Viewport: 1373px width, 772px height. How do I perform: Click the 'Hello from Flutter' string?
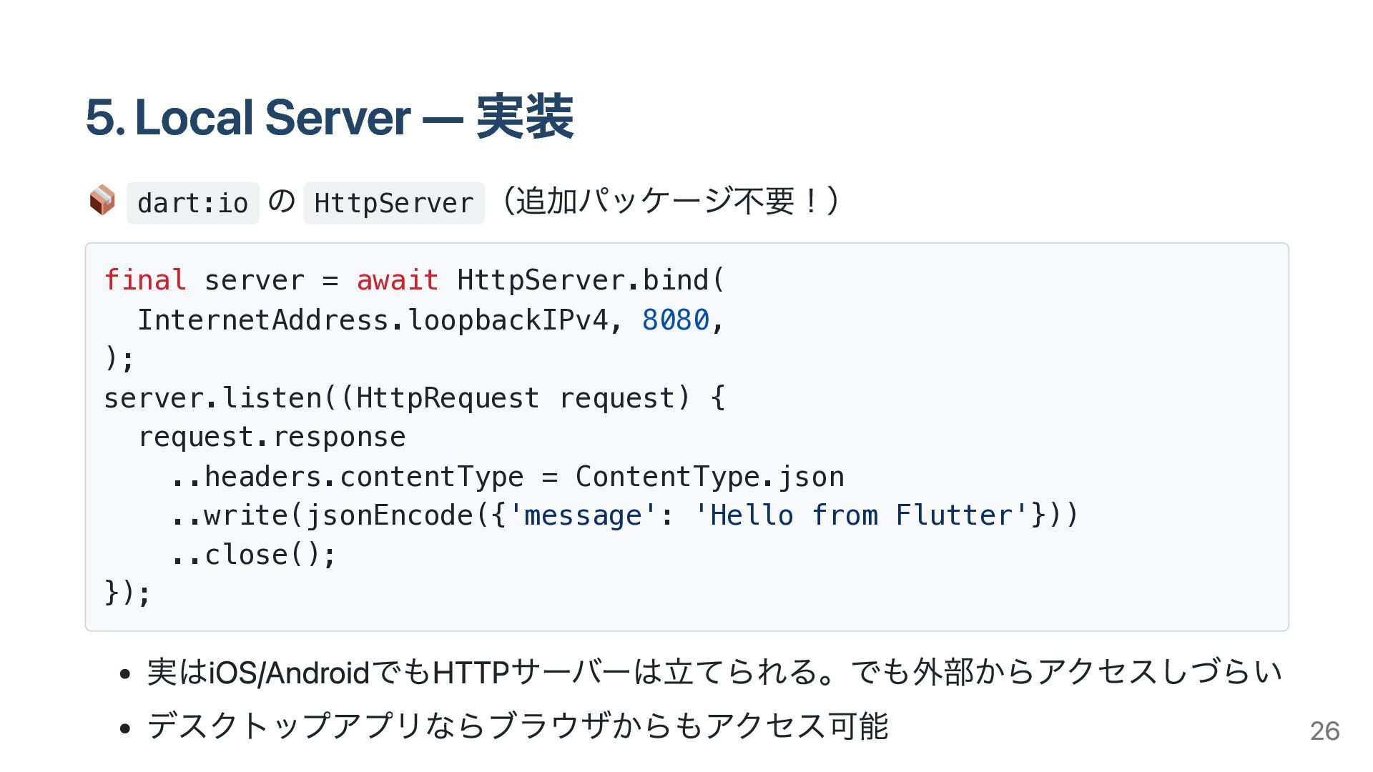pyautogui.click(x=862, y=515)
